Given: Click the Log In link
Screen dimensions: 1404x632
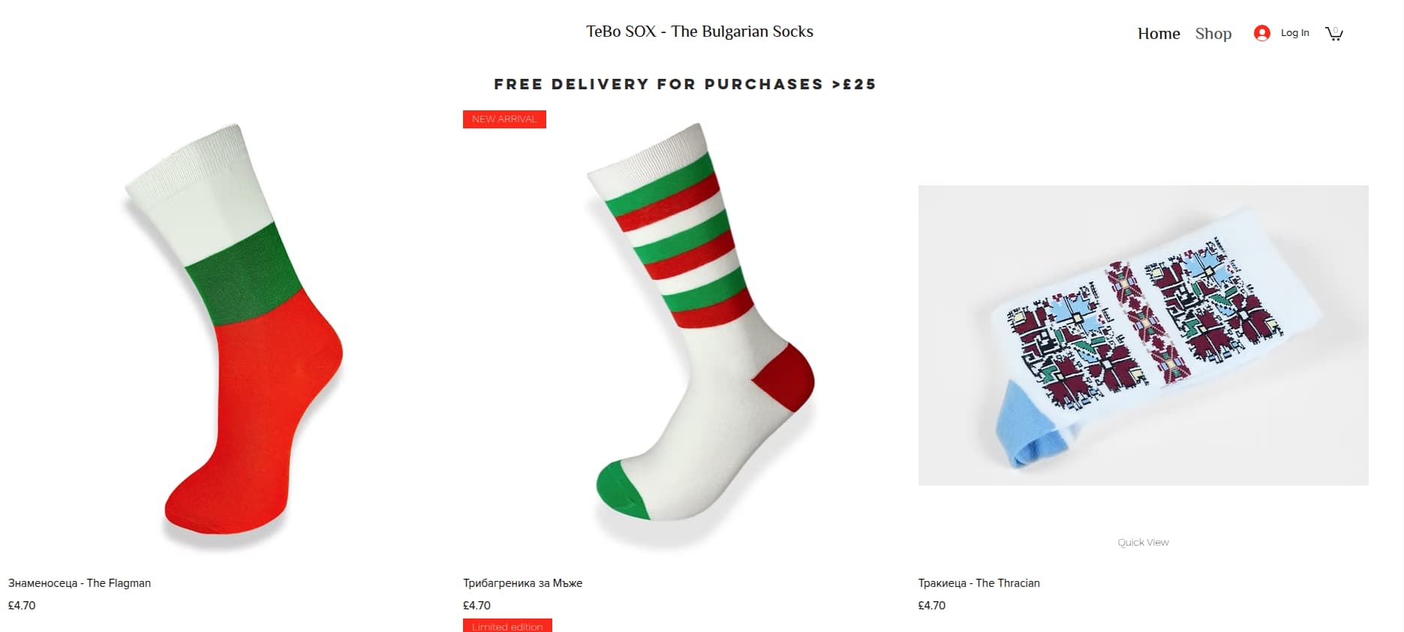Looking at the screenshot, I should pyautogui.click(x=1294, y=33).
